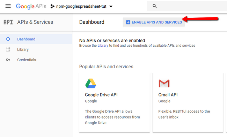Viewport: 227px width, 137px height.
Task: Focus the top search field
Action: pyautogui.click(x=187, y=6)
